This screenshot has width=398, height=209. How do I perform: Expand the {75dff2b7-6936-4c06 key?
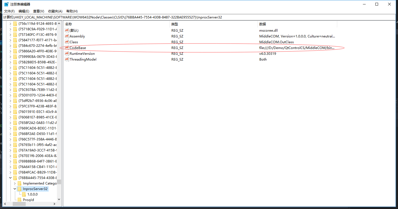11,101
